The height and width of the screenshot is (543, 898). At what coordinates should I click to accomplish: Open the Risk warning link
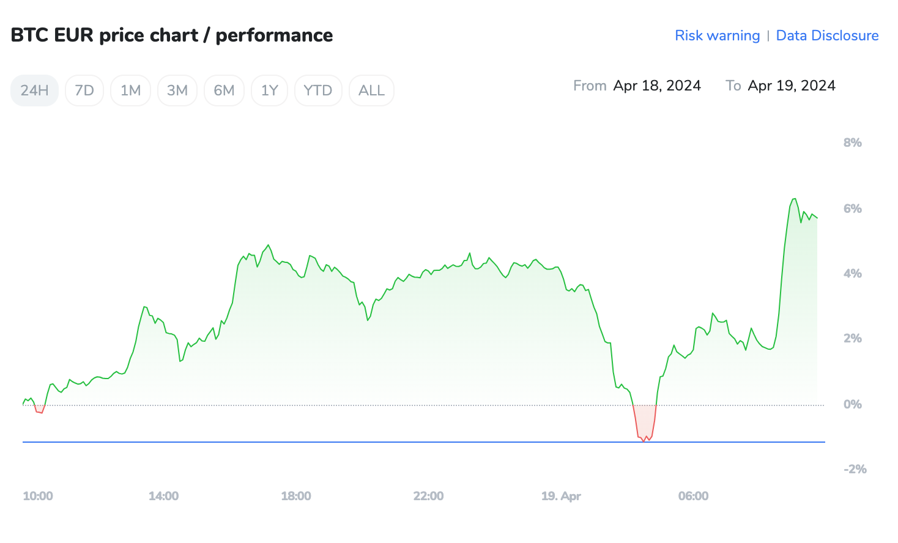click(717, 35)
